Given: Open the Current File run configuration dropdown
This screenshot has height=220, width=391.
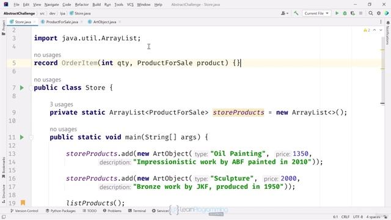Looking at the screenshot, I should point(316,13).
